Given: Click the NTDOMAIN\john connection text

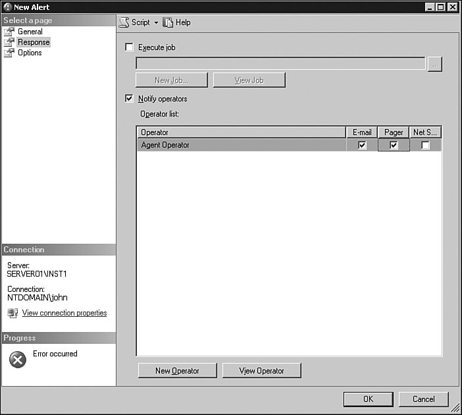Looking at the screenshot, I should [x=38, y=298].
